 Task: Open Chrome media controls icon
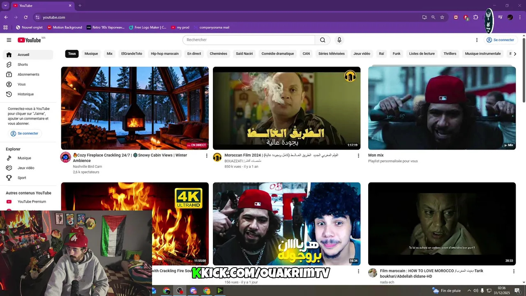coord(500,17)
